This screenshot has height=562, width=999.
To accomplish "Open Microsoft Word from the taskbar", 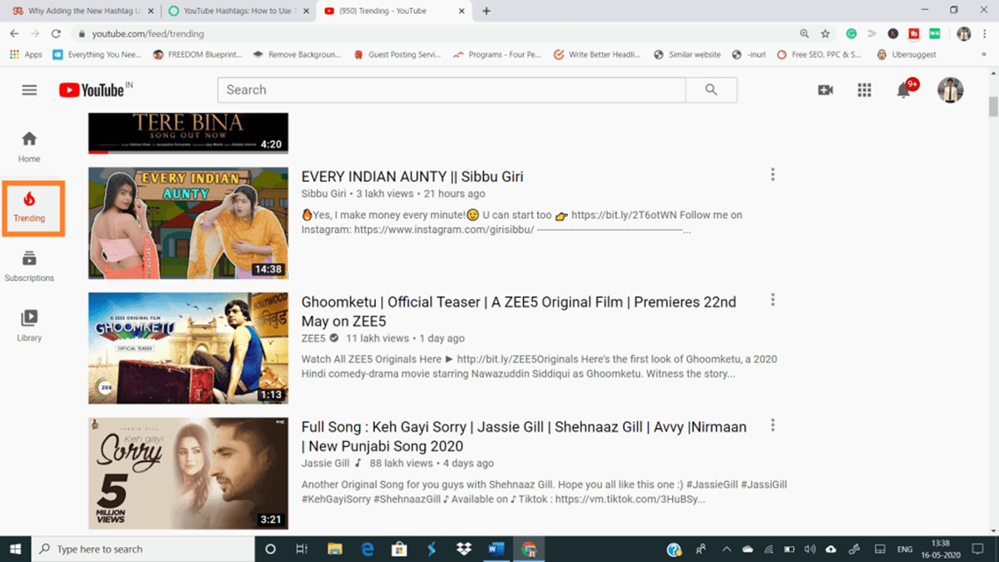I will pos(496,549).
